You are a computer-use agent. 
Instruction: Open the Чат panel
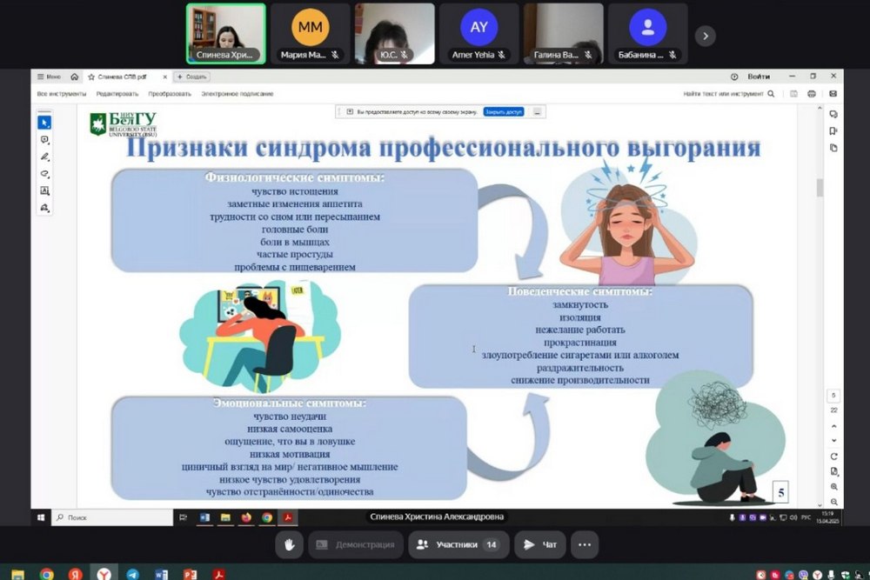tap(540, 544)
